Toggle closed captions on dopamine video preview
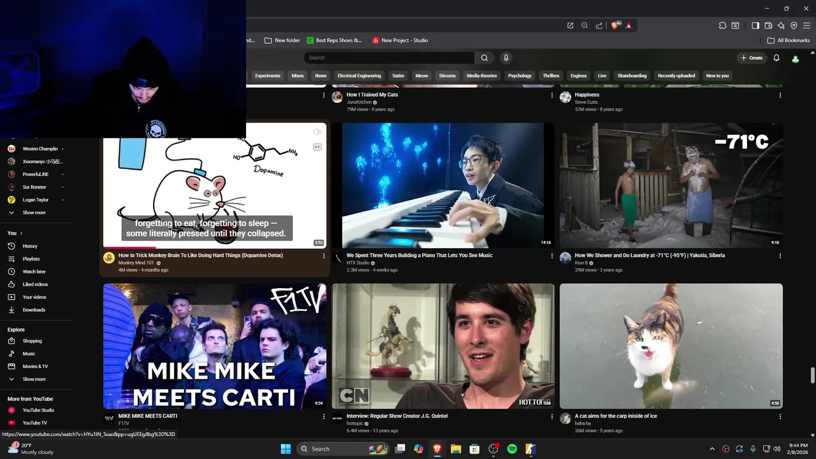This screenshot has height=459, width=816. [x=317, y=147]
